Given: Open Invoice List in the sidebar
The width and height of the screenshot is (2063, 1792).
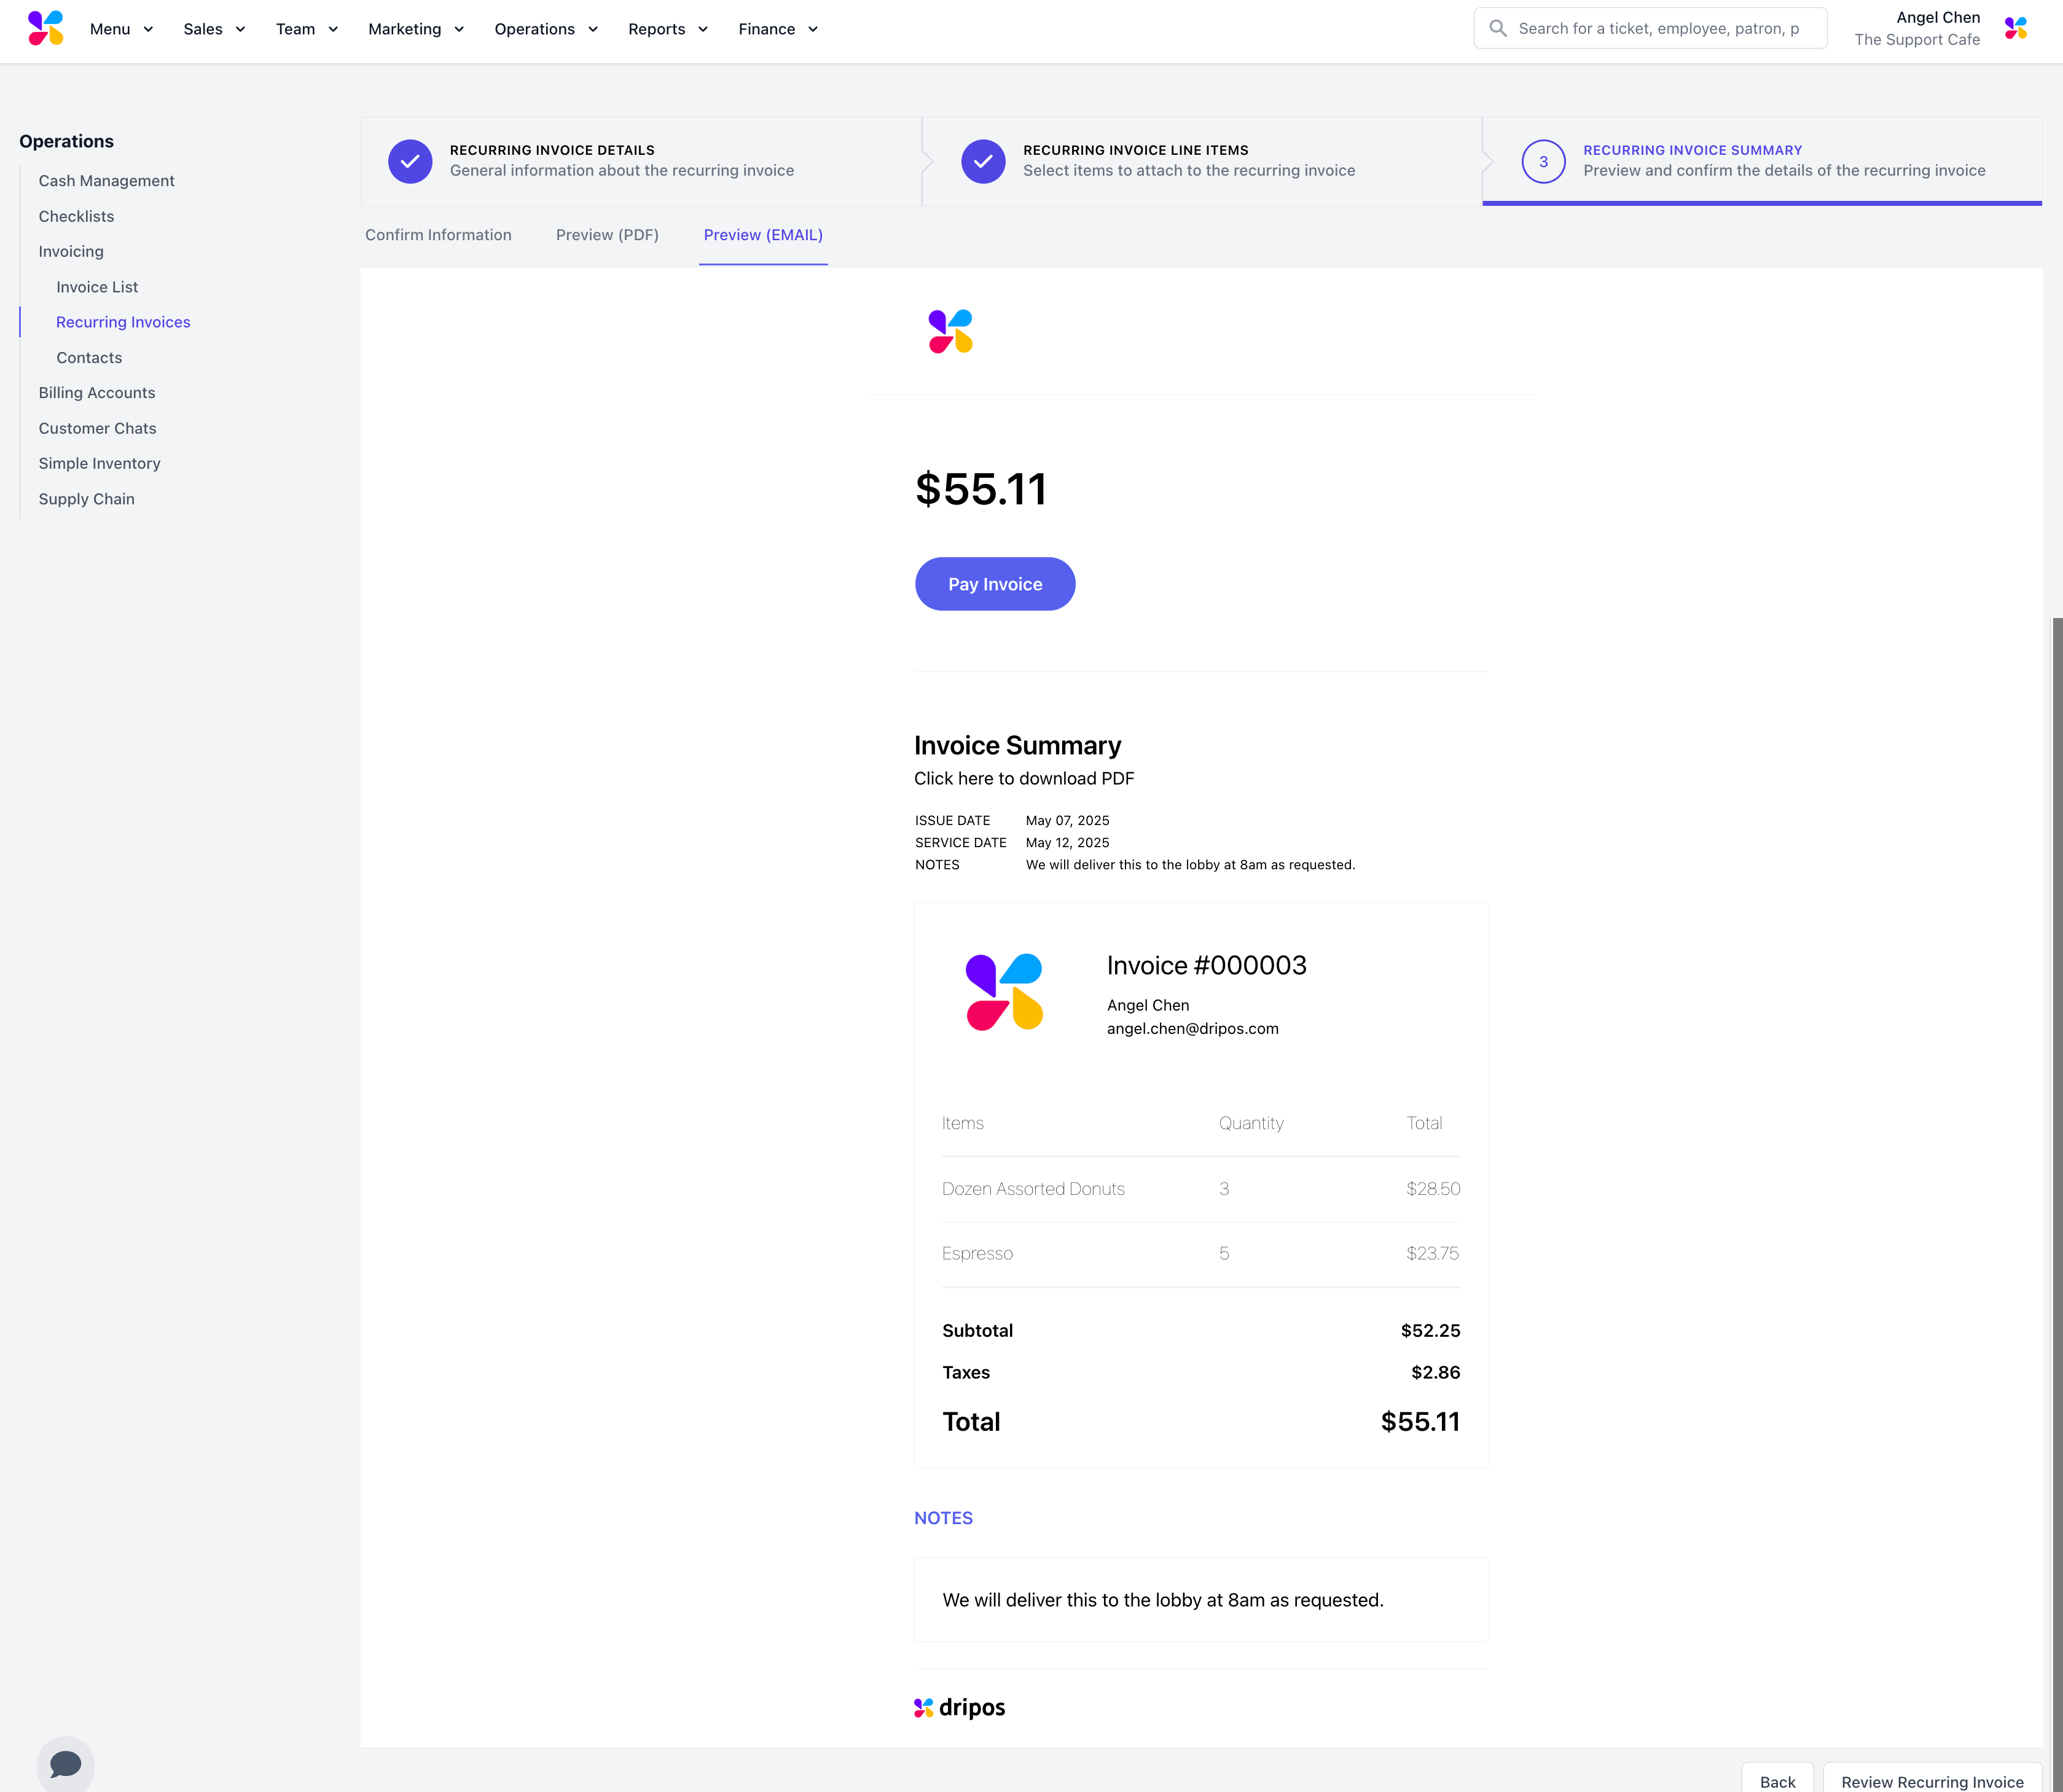Looking at the screenshot, I should tap(97, 287).
